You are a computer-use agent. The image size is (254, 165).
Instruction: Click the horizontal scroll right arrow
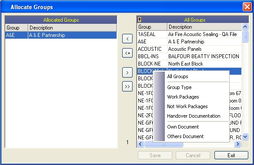click(x=237, y=144)
